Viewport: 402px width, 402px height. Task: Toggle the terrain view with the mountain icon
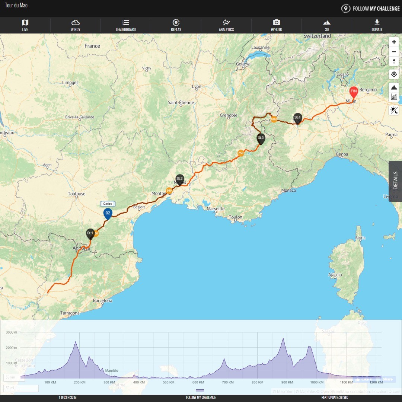click(394, 87)
